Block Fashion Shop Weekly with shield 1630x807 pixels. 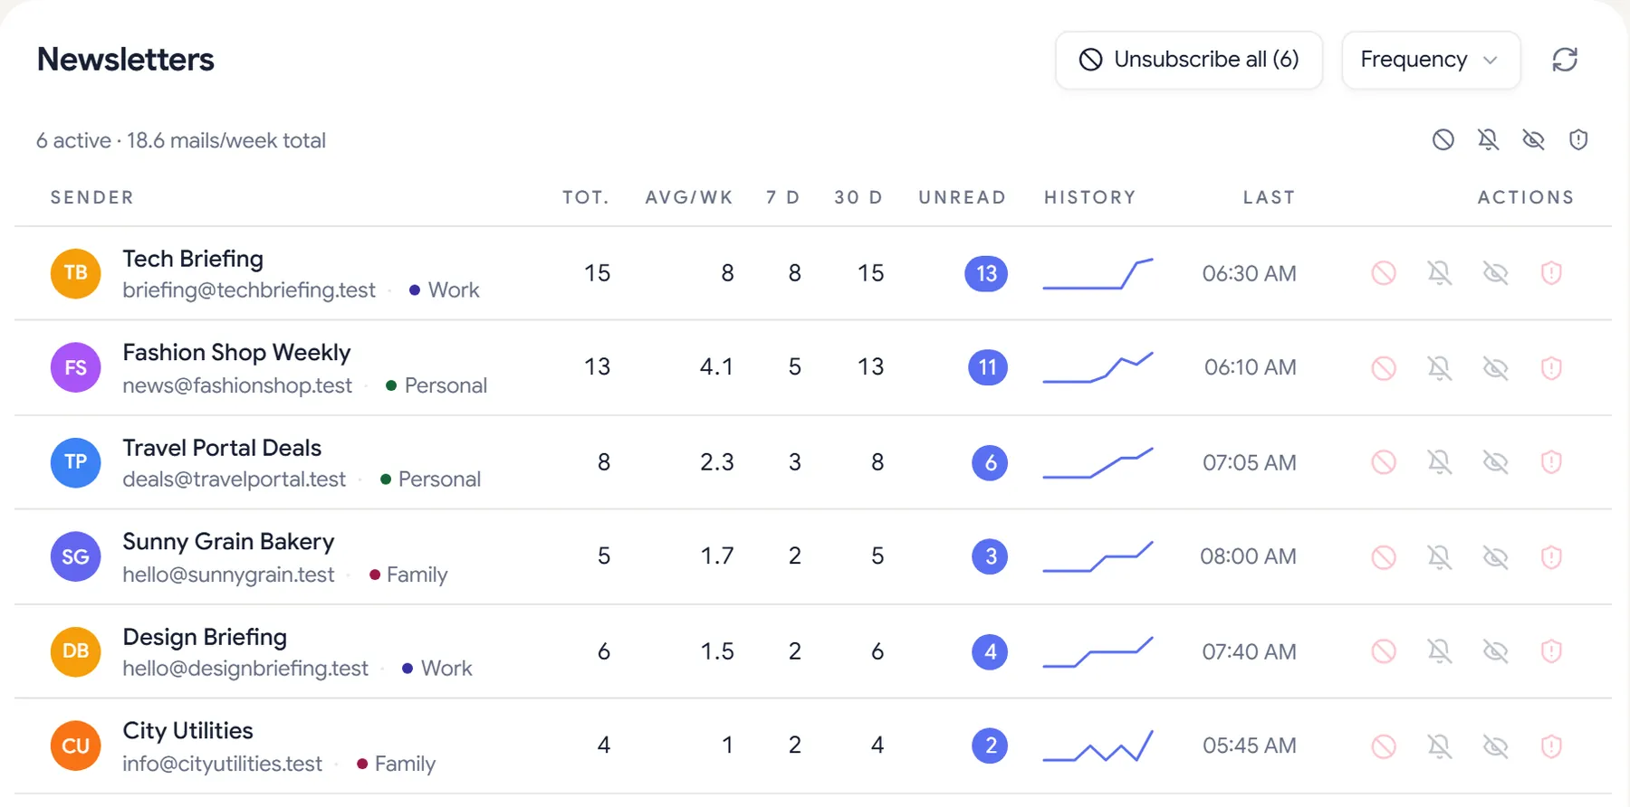1551,368
